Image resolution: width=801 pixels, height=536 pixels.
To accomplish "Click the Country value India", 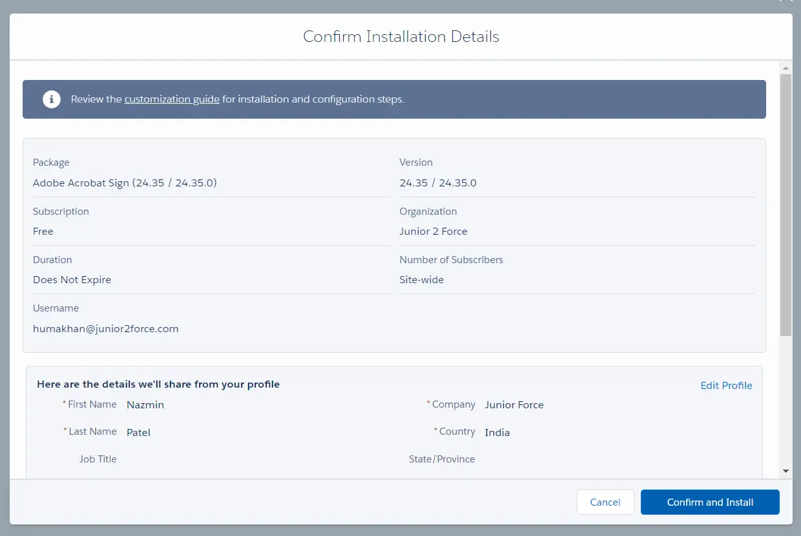I will [x=497, y=432].
